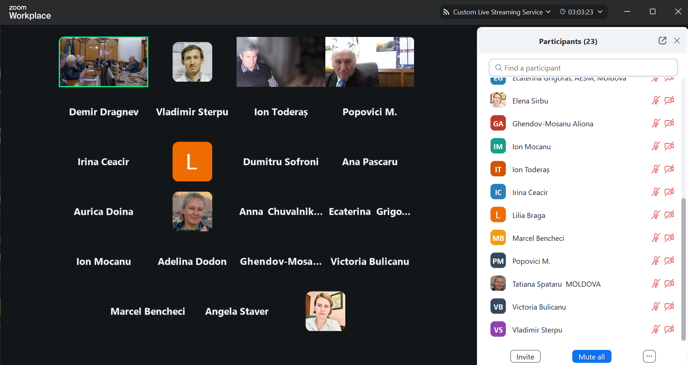Pop out the Participants panel
The image size is (688, 365).
click(662, 41)
